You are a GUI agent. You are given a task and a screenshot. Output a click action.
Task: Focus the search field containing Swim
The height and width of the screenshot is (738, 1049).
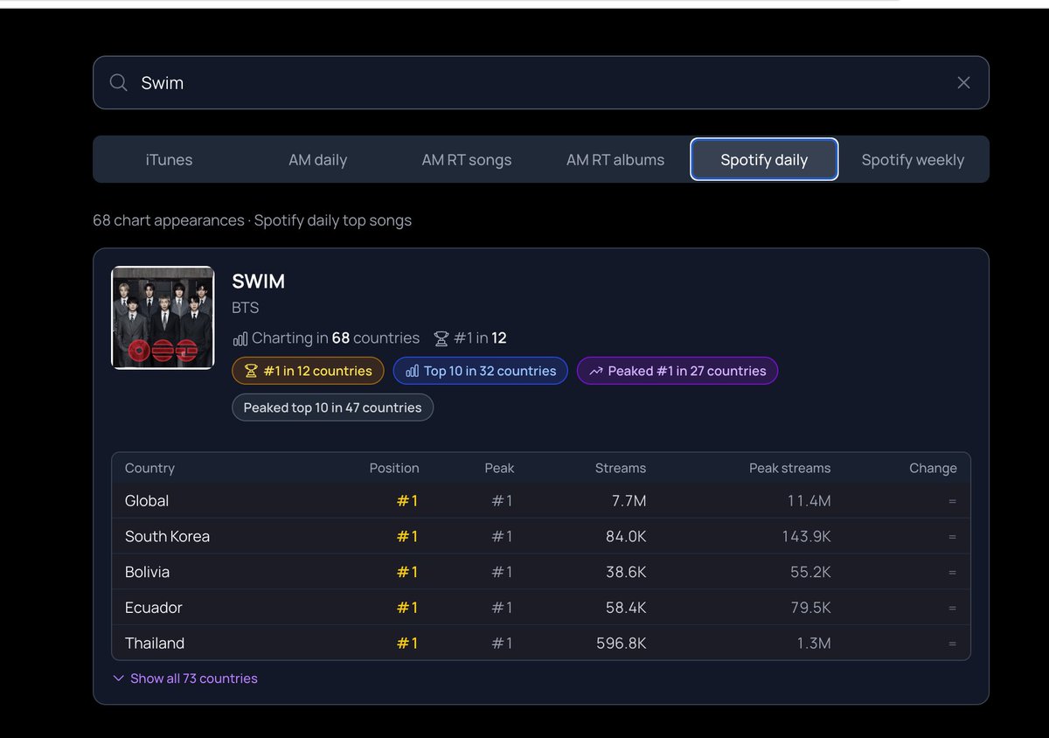click(x=541, y=83)
